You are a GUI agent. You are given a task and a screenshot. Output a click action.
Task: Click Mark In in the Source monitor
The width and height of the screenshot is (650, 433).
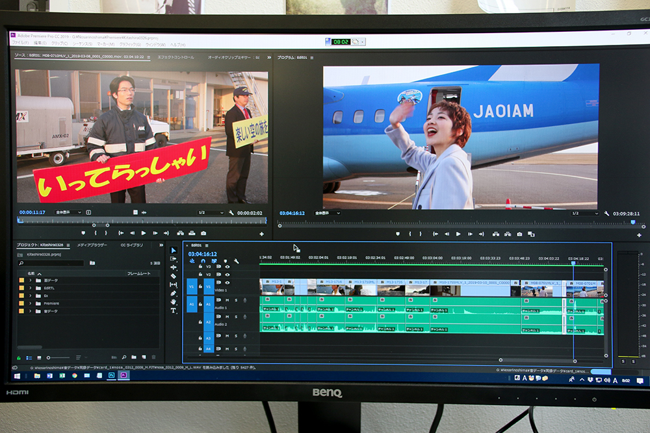click(96, 234)
